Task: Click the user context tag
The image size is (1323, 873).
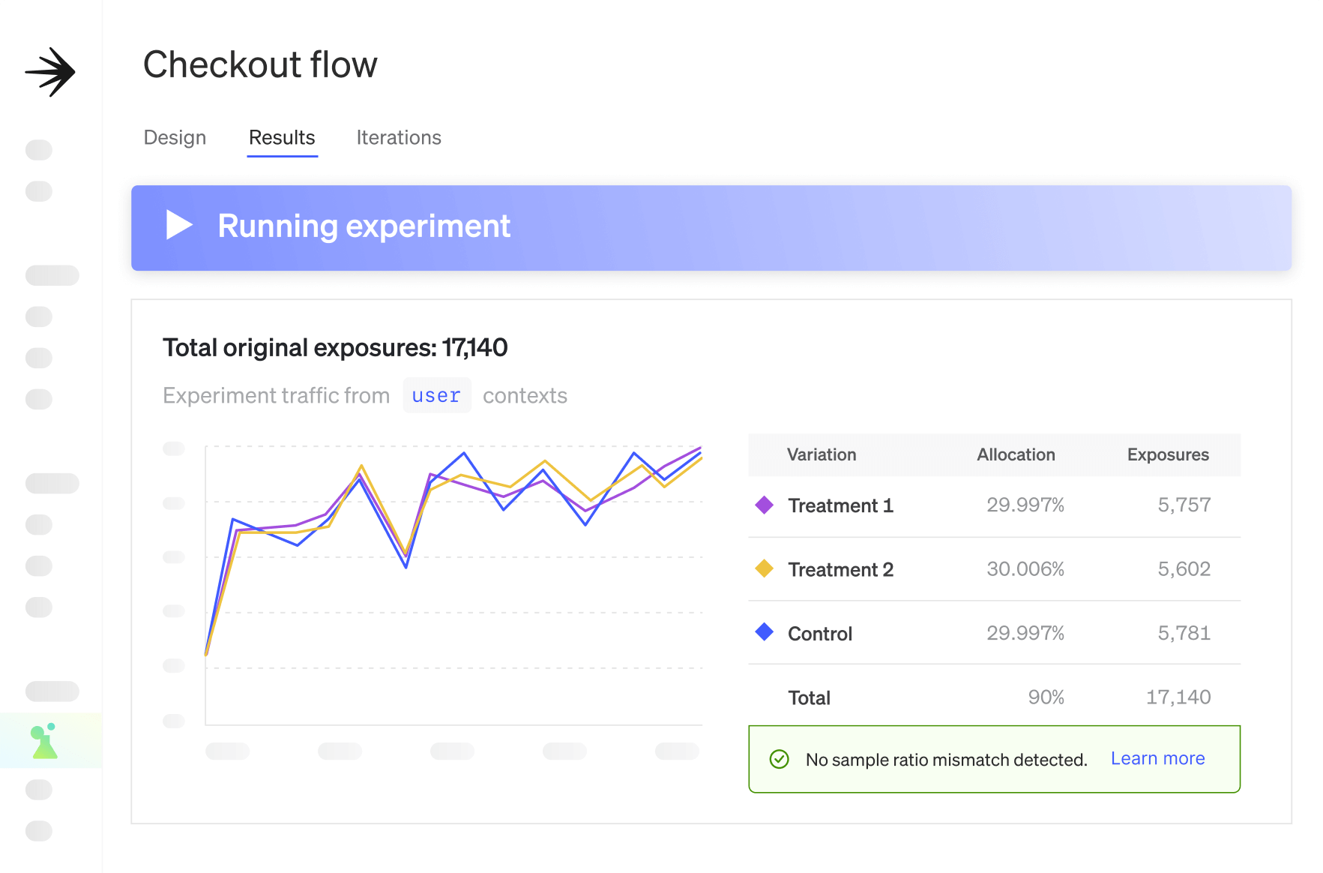Action: [x=436, y=395]
